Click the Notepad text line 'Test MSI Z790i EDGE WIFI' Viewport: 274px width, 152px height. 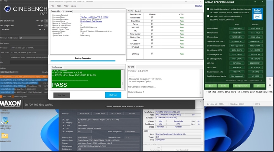pyautogui.click(x=239, y=92)
